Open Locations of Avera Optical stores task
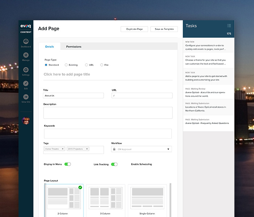The width and height of the screenshot is (254, 217). click(x=209, y=107)
